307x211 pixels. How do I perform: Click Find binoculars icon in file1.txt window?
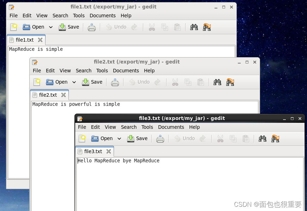[x=194, y=27]
